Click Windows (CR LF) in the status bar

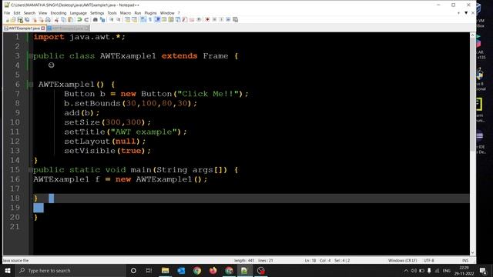[x=402, y=260]
